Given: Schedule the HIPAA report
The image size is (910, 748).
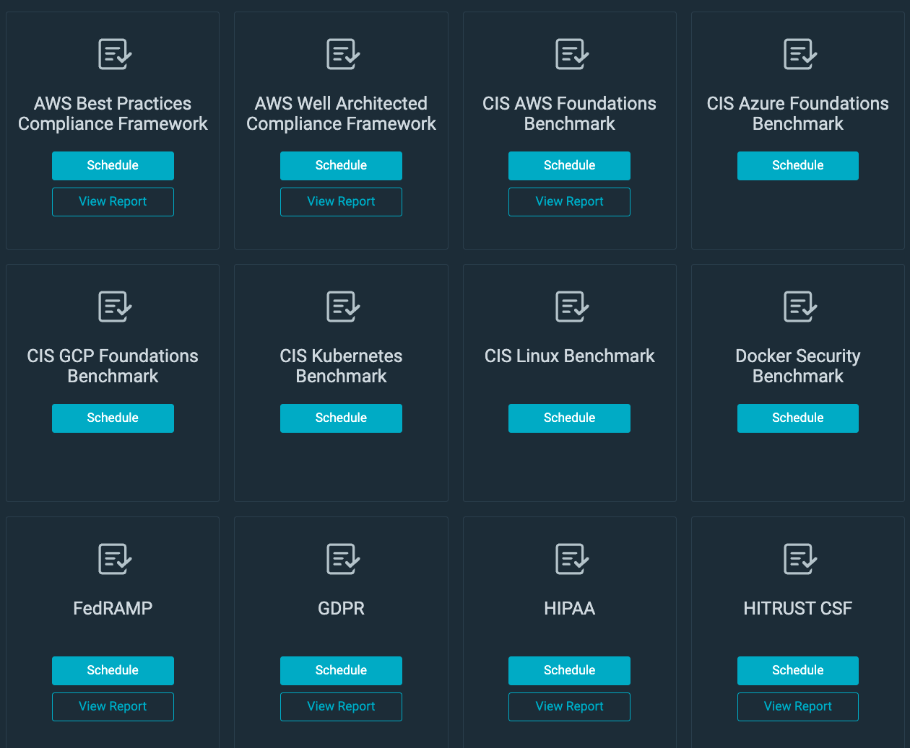Looking at the screenshot, I should click(x=569, y=671).
